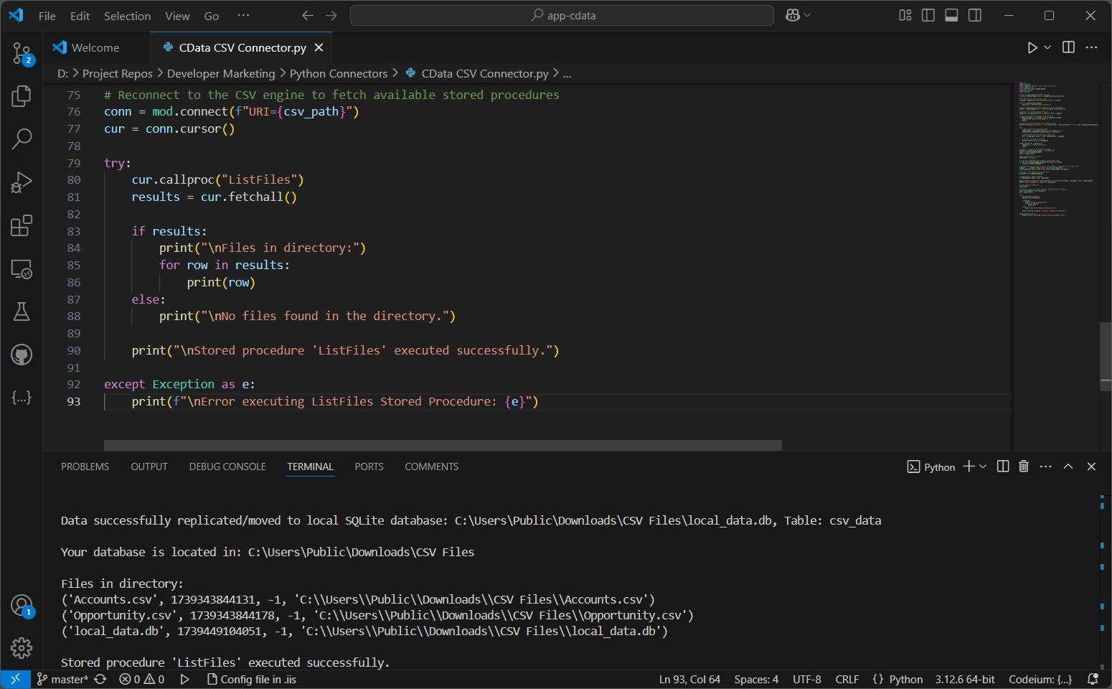Screen dimensions: 1112x689
Task: Maximize the panel with the up chevron
Action: (1068, 467)
